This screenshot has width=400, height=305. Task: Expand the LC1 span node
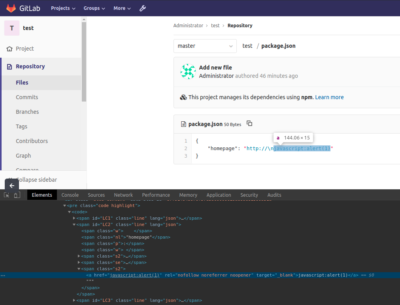coord(74,218)
